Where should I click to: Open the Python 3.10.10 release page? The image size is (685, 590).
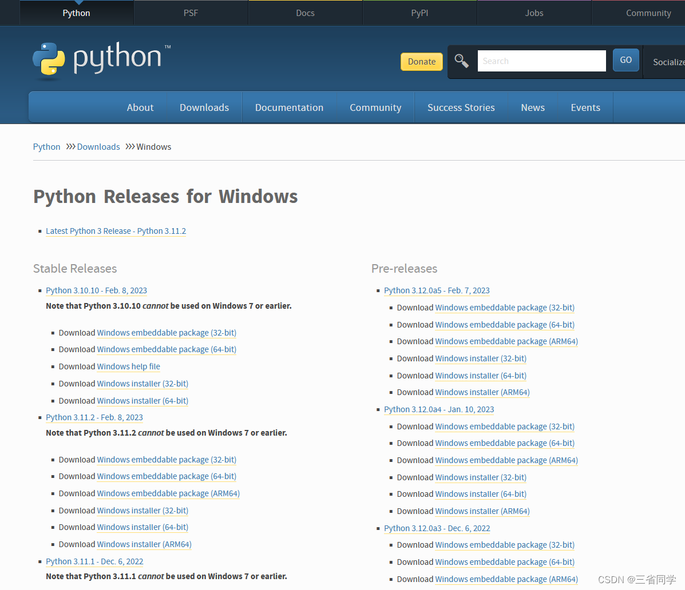(96, 290)
